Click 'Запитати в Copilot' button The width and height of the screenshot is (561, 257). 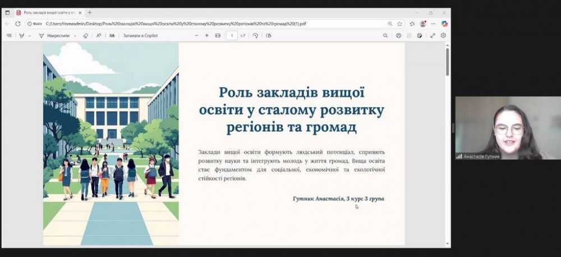point(141,35)
